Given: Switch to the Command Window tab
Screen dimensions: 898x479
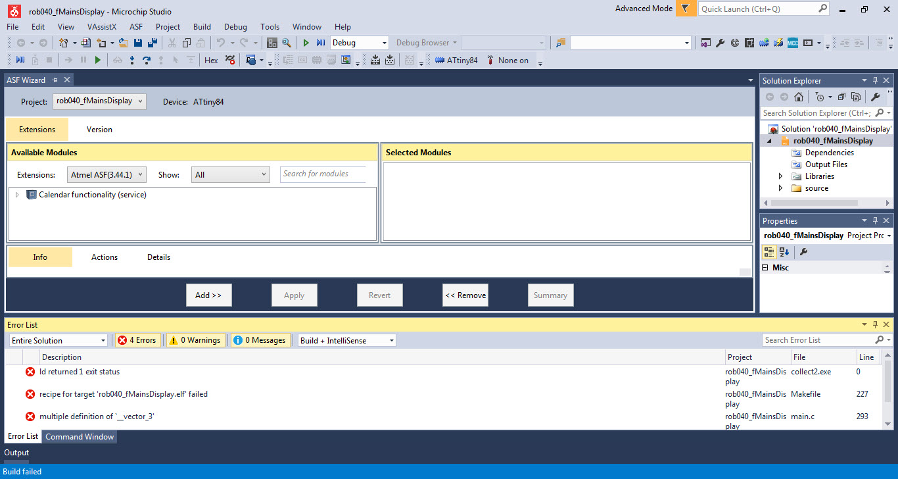Looking at the screenshot, I should (80, 436).
